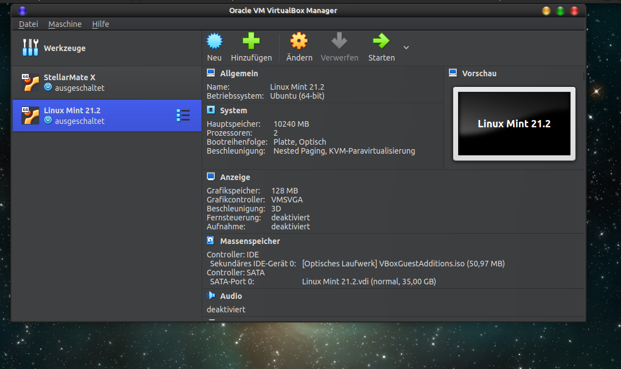This screenshot has height=369, width=621.
Task: Click the Verwerfen down-arrow icon
Action: pos(339,41)
